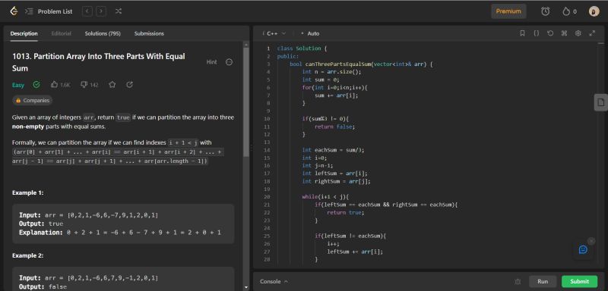This screenshot has width=608, height=291.
Task: Reset code to default with the undo icon
Action: [550, 33]
